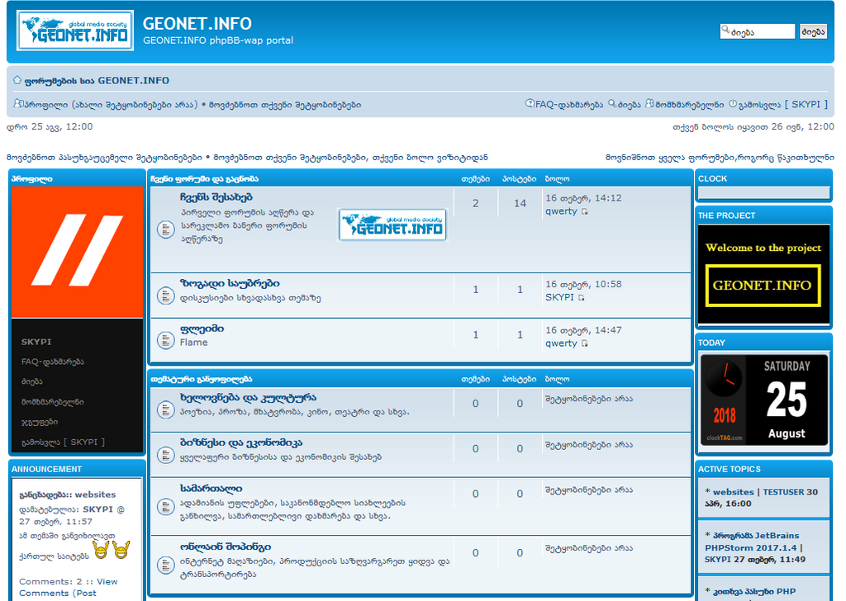Click the forum icon for სამართალი

click(165, 507)
